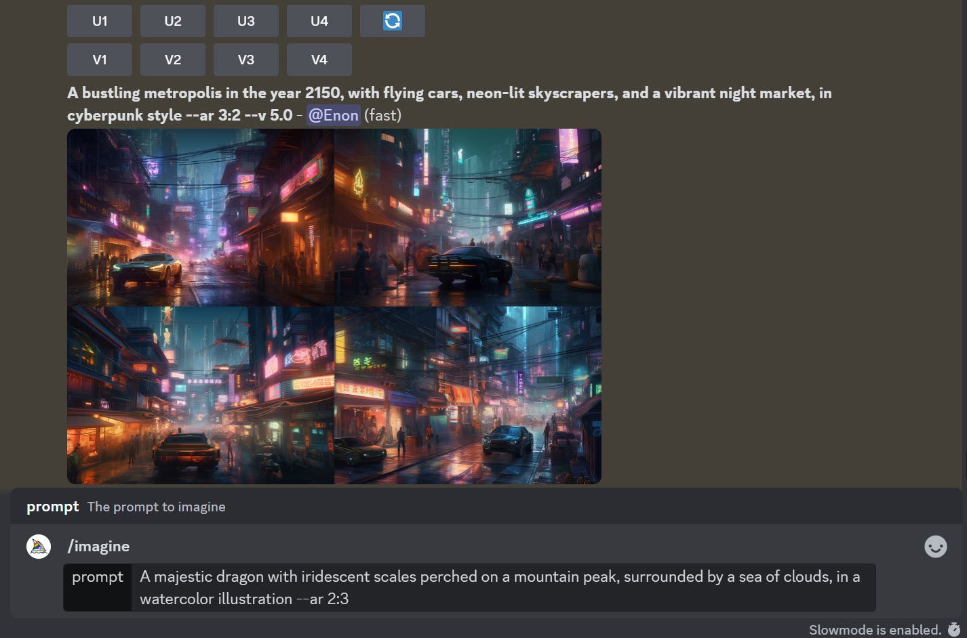Viewport: 967px width, 638px height.
Task: Click the @Enon user mention
Action: point(333,115)
